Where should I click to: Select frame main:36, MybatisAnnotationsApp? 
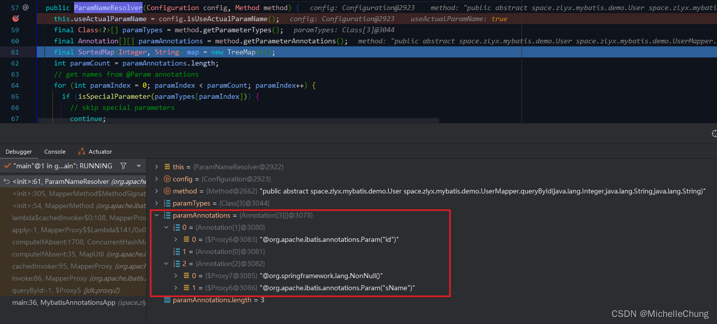tap(73, 302)
